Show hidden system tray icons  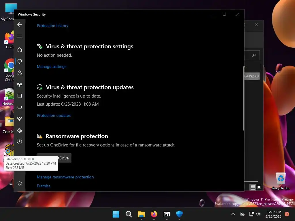click(233, 214)
